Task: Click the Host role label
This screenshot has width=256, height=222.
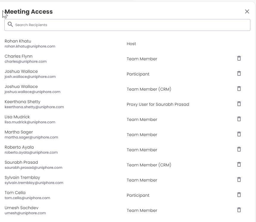Action: 131,44
